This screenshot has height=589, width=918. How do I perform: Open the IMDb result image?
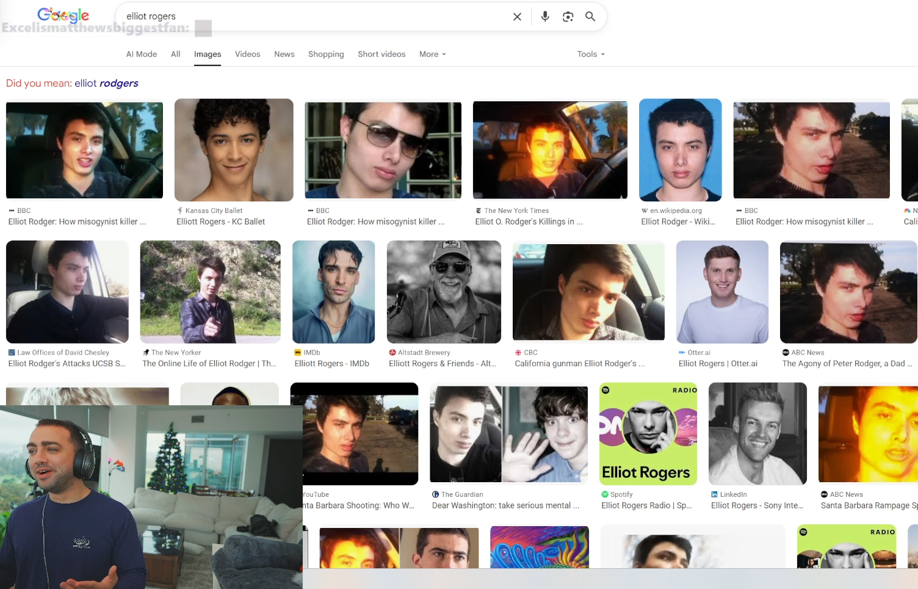click(x=334, y=292)
